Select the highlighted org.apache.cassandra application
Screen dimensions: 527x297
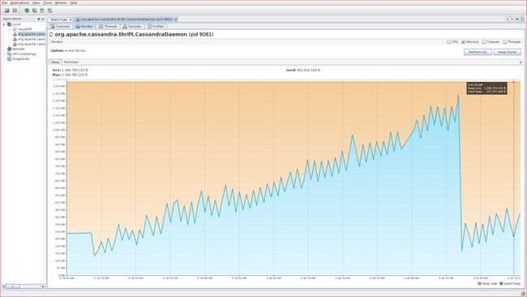(32, 34)
